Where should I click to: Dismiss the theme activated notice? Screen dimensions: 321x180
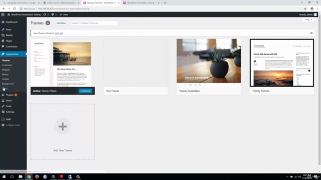pos(311,33)
